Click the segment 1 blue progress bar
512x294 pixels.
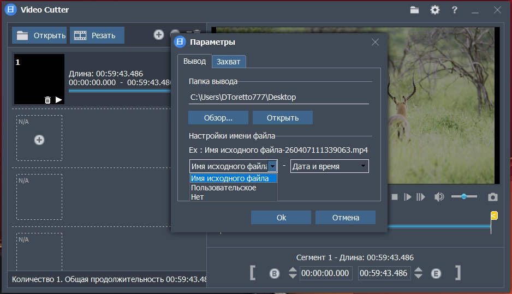click(120, 91)
